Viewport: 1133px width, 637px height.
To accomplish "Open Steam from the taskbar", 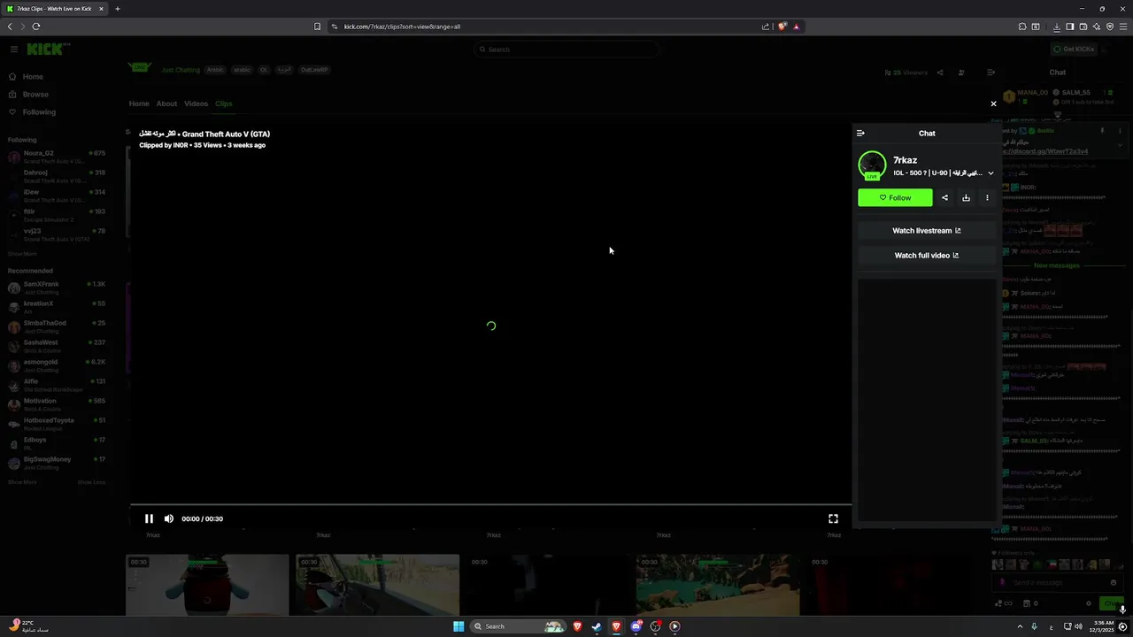I will click(x=597, y=626).
